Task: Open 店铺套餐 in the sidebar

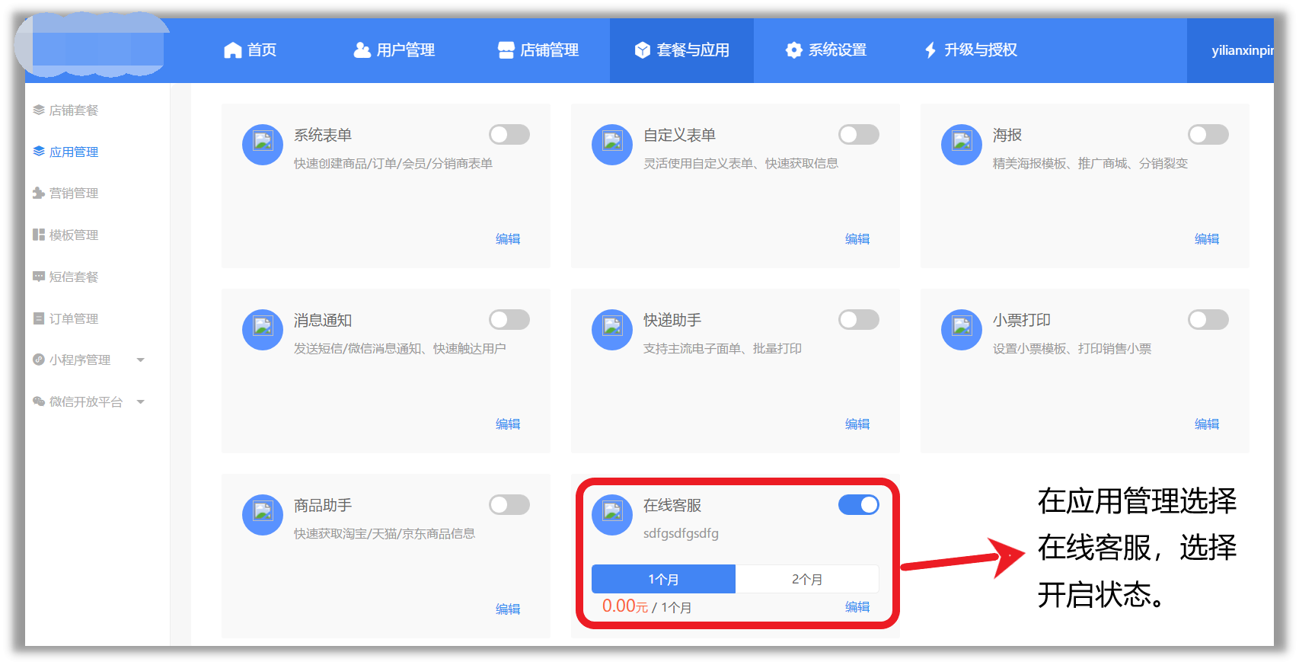Action: pos(74,110)
